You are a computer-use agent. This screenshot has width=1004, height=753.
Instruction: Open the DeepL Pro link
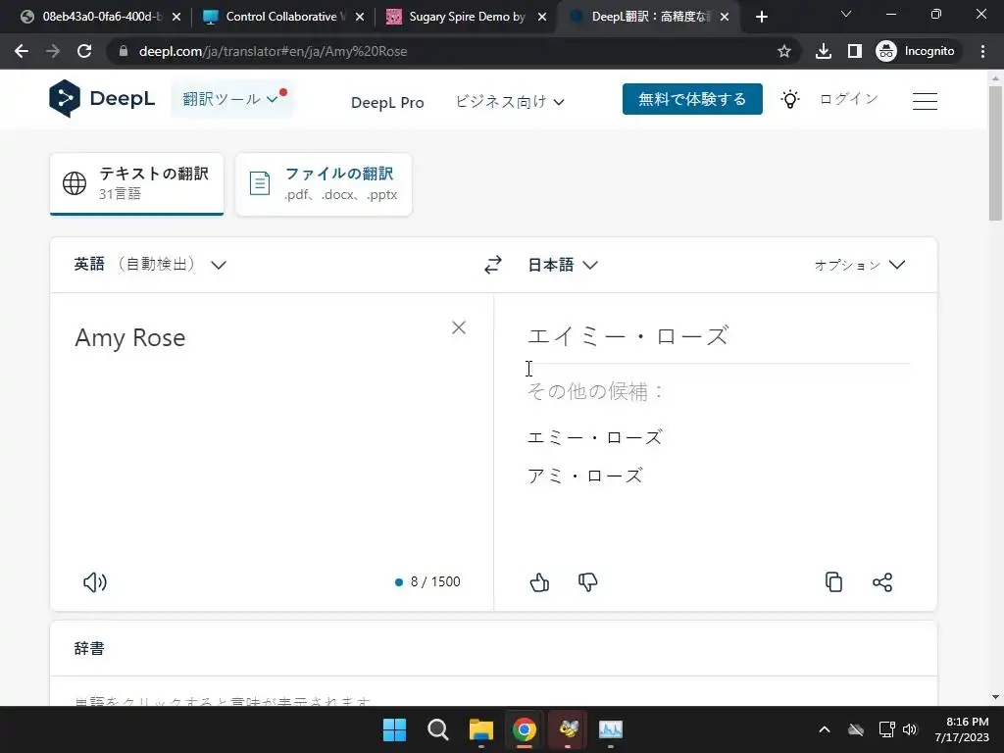(x=387, y=102)
